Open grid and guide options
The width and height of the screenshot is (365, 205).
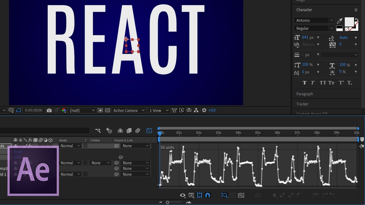(x=11, y=110)
